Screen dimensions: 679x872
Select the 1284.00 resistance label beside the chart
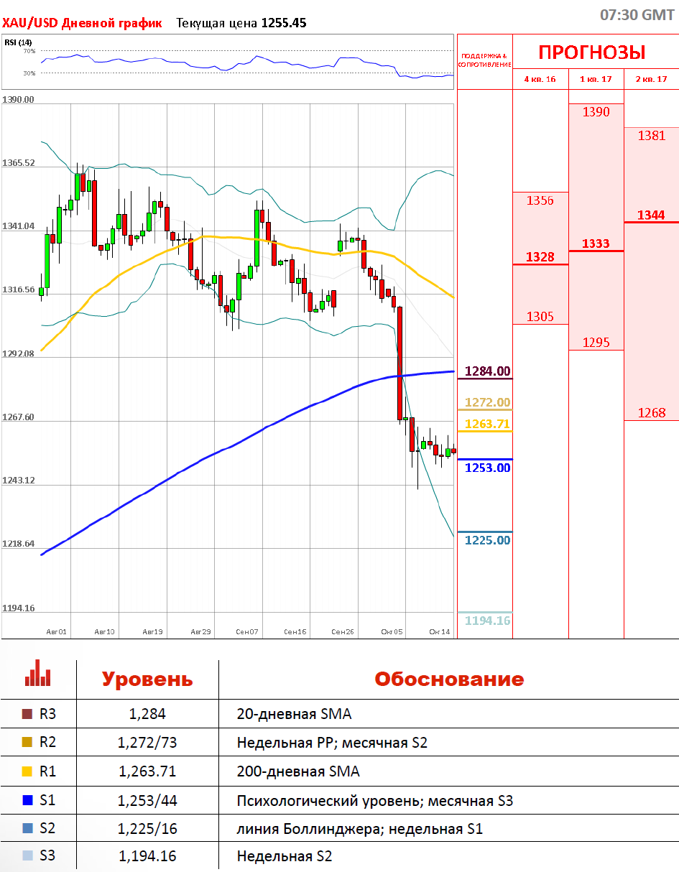pos(488,371)
